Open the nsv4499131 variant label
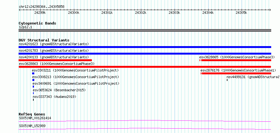This screenshot has height=133, width=280. pos(253,77)
